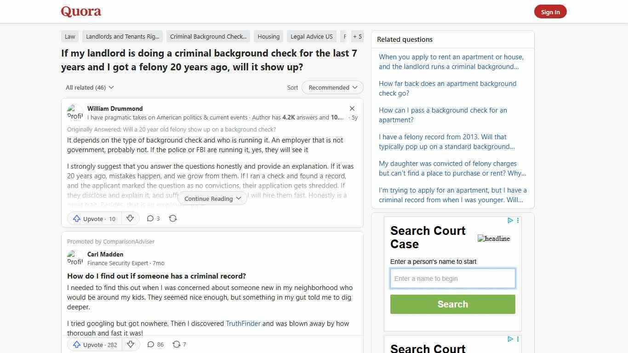The height and width of the screenshot is (353, 628).
Task: Click the AdChoices triangle icon on the ad
Action: pos(510,220)
